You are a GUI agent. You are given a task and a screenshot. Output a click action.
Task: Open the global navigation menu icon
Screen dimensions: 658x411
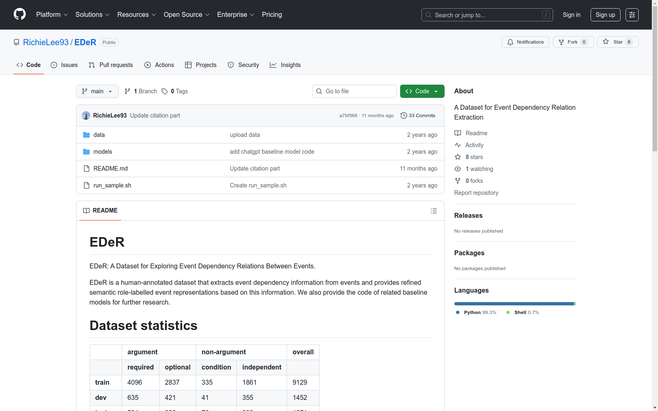click(x=632, y=15)
